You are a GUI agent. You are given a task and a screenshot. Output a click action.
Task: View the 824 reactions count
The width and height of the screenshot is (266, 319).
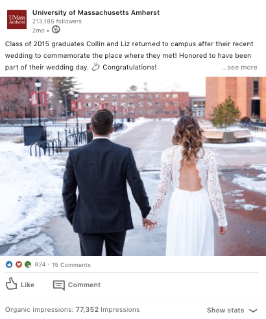tap(40, 264)
